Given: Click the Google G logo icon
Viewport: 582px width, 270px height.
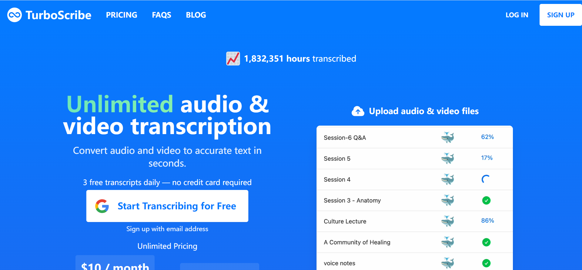Looking at the screenshot, I should (x=102, y=206).
